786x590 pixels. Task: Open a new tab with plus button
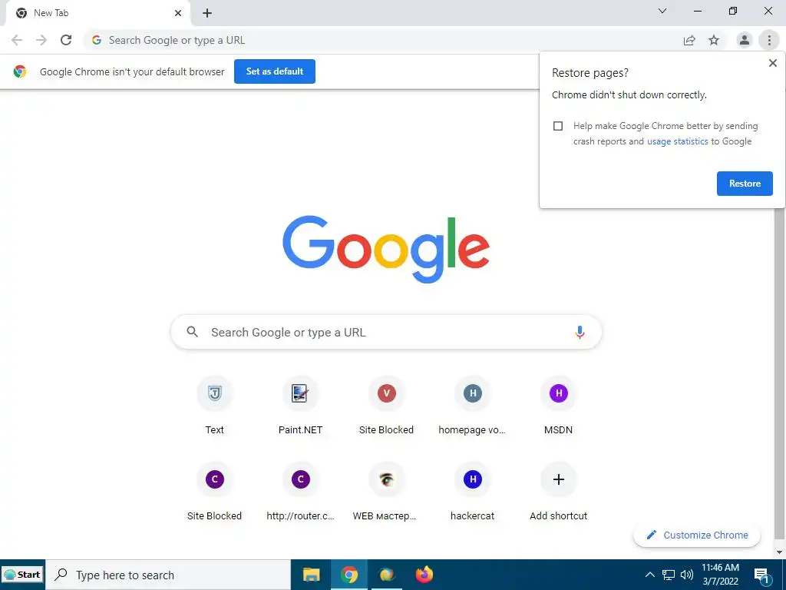point(207,13)
